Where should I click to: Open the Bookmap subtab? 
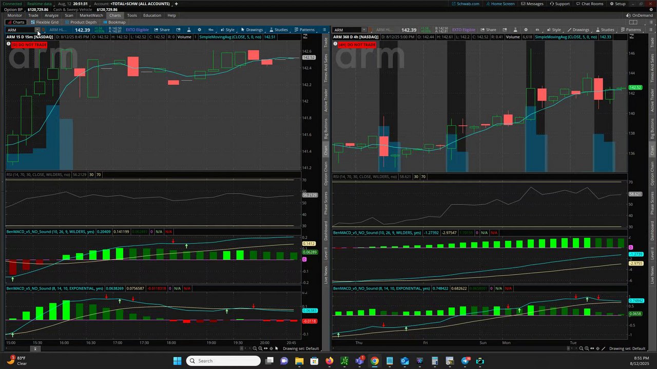pyautogui.click(x=114, y=22)
